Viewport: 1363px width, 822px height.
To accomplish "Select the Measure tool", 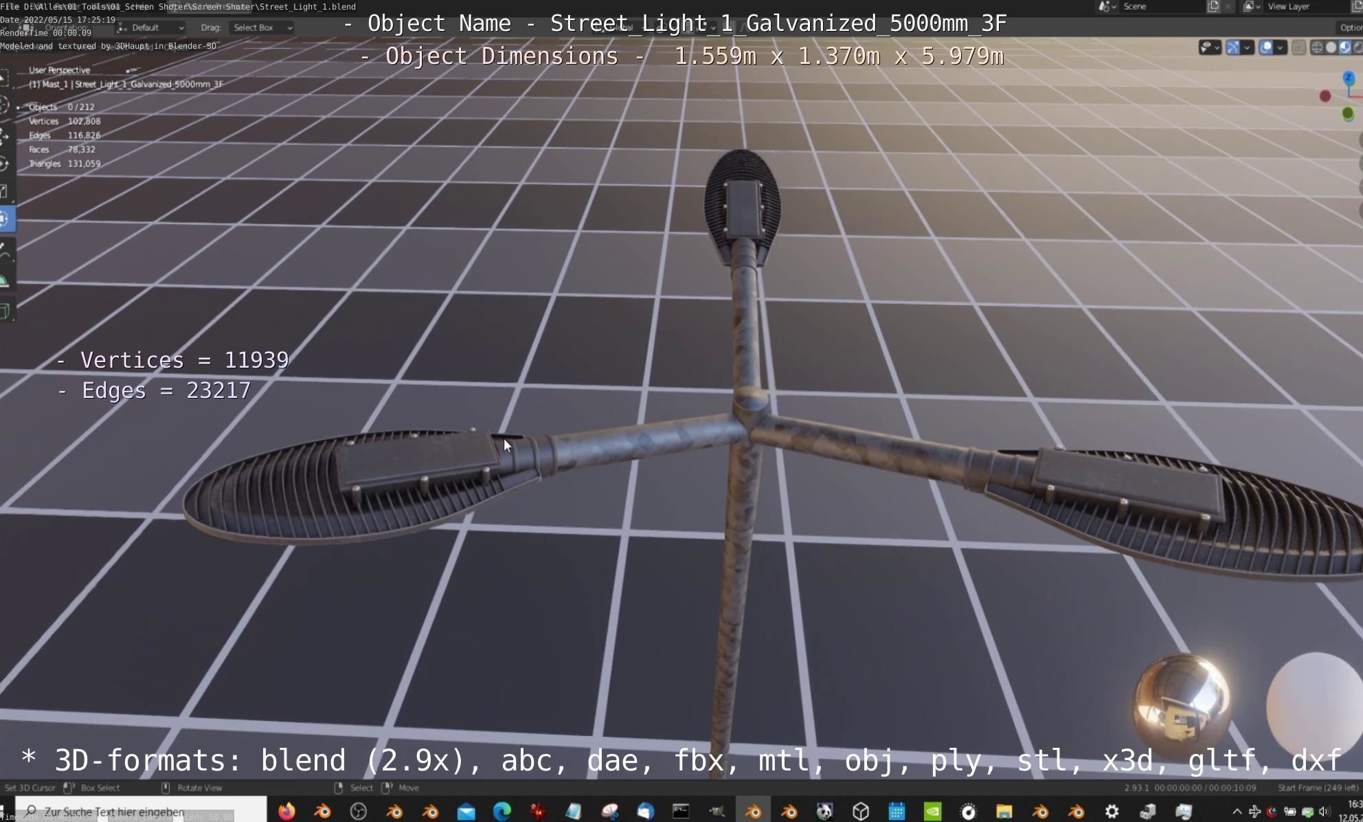I will [x=5, y=279].
